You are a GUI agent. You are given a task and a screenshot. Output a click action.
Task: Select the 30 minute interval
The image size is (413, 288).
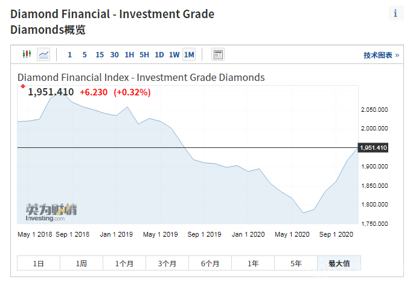[115, 55]
